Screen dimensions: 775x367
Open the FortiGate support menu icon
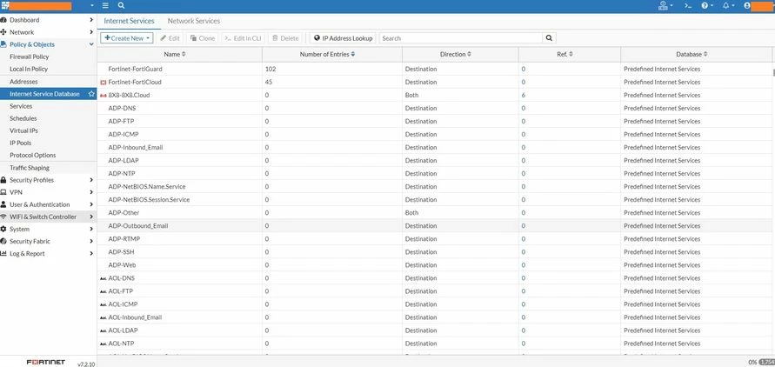pyautogui.click(x=665, y=6)
